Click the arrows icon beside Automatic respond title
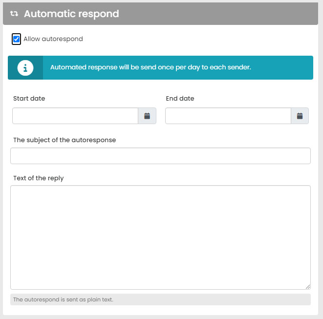The width and height of the screenshot is (323, 319). click(x=14, y=14)
